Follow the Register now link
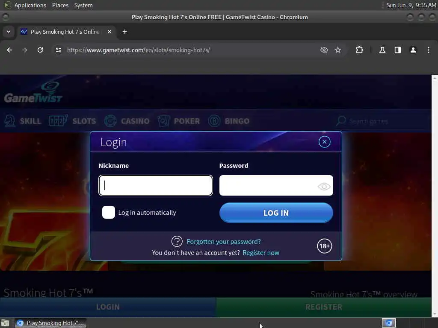438x328 pixels. [261, 253]
